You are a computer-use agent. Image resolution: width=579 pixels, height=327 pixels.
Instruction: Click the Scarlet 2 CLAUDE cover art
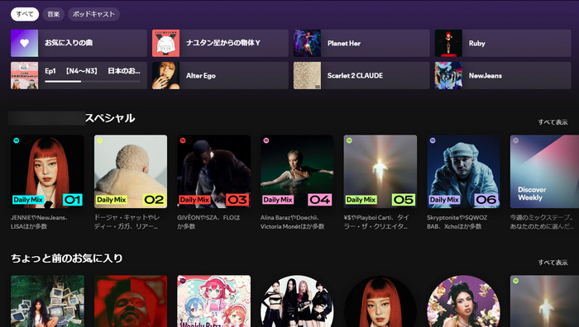pos(307,76)
